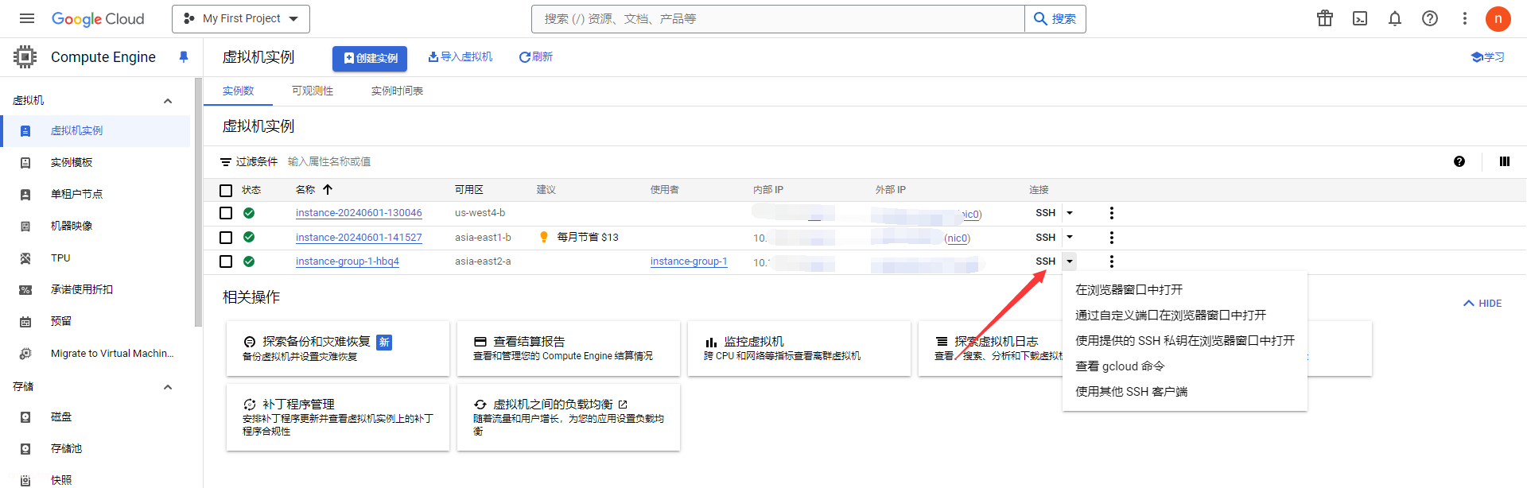Open Migrate to Virtual Machines sidebar item
The image size is (1527, 488).
pyautogui.click(x=95, y=353)
